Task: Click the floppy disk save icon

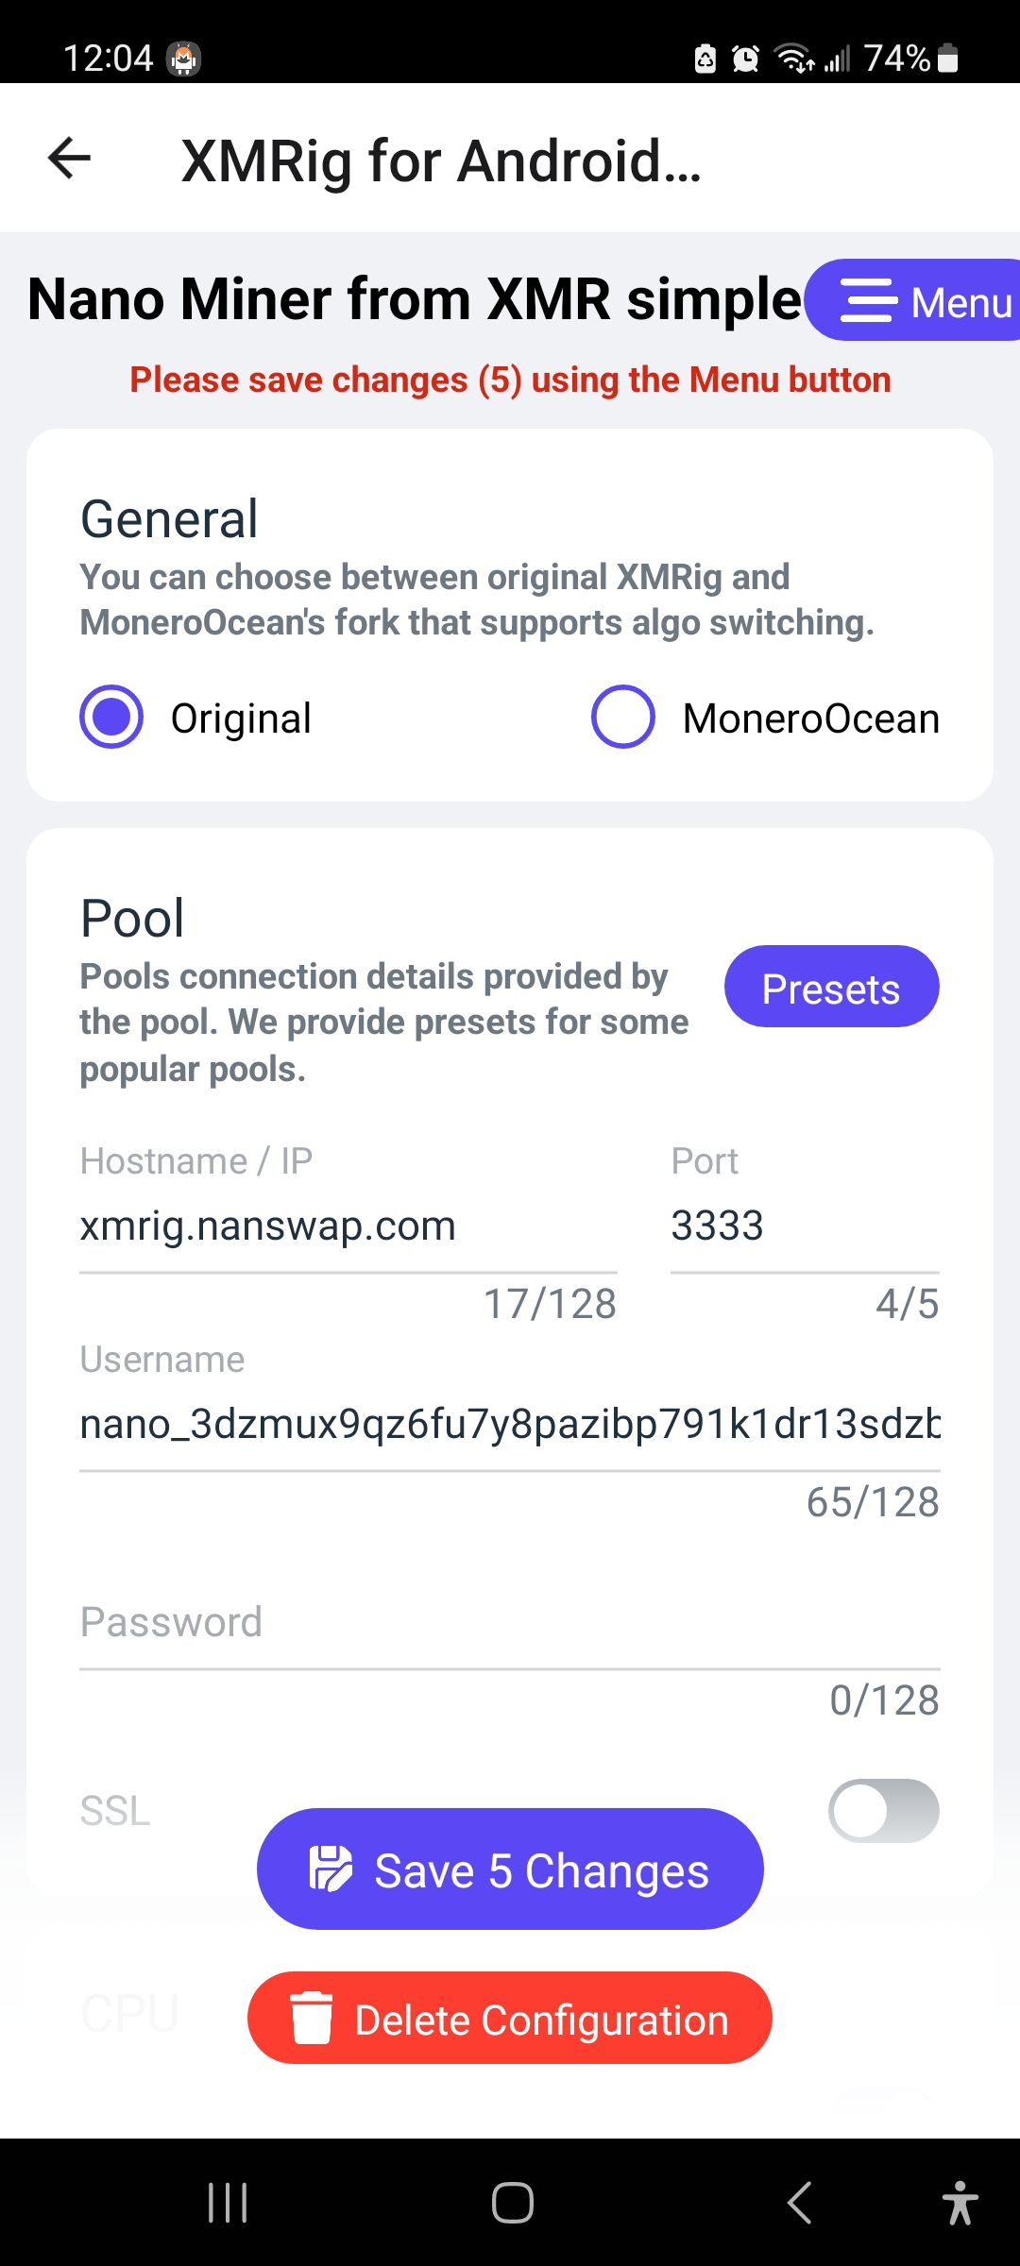Action: coord(330,1868)
